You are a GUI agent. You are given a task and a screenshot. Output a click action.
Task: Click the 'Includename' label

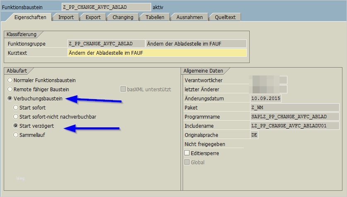(199, 126)
